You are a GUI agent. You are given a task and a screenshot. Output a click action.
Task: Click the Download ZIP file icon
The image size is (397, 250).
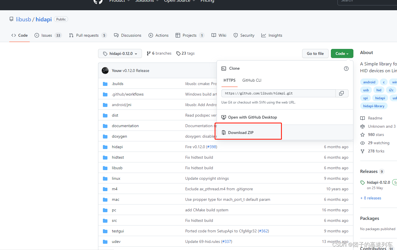(x=224, y=133)
